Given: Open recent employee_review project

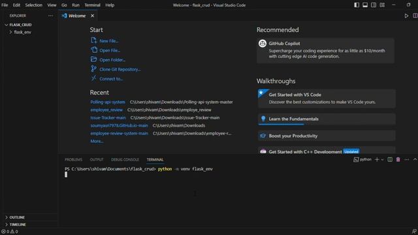Looking at the screenshot, I should click(x=106, y=110).
